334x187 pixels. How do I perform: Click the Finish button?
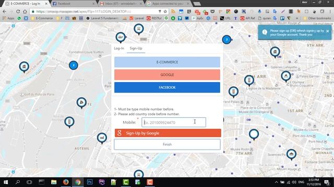pos(167,144)
